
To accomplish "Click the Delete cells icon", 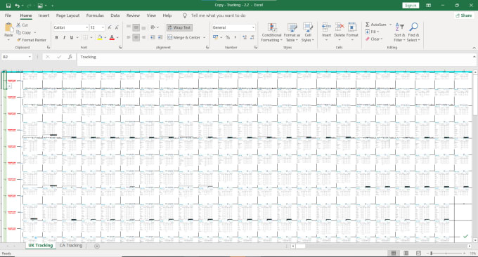I will tap(340, 27).
